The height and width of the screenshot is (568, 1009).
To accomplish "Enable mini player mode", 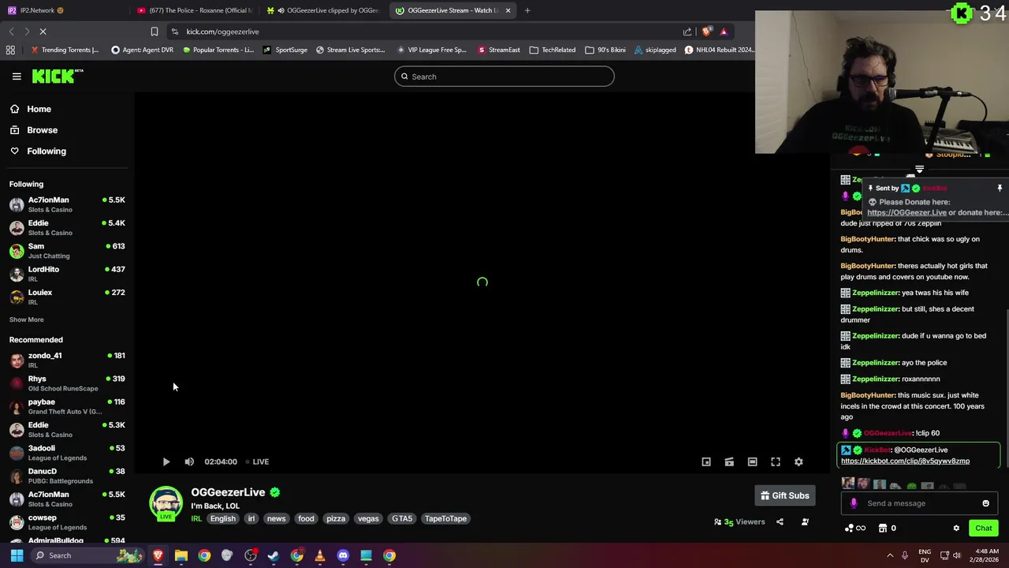I will (706, 461).
